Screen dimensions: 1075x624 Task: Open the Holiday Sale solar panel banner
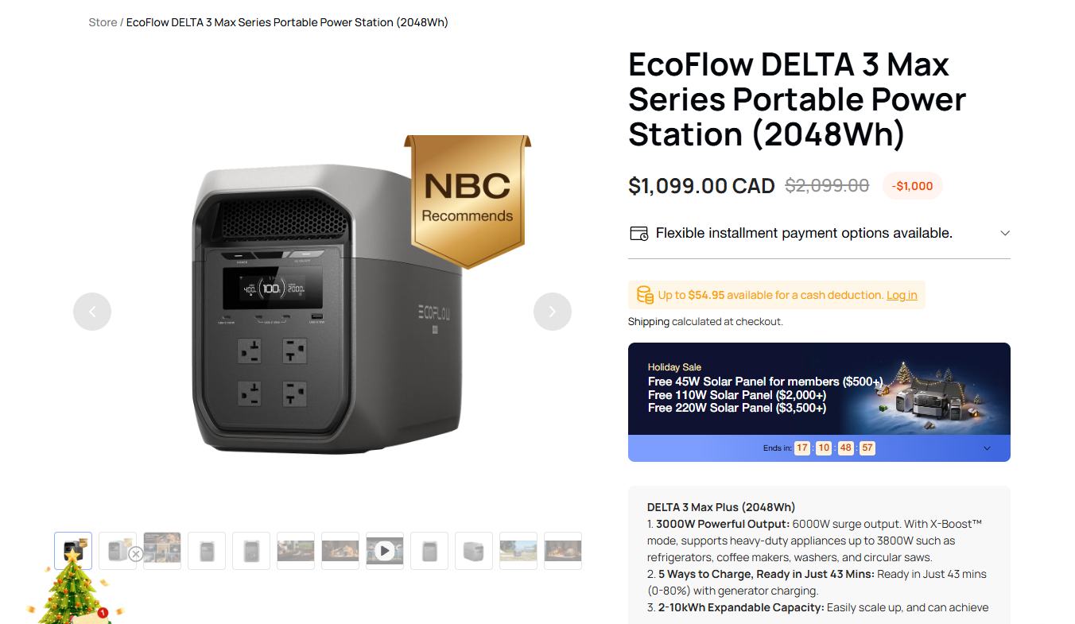[819, 390]
